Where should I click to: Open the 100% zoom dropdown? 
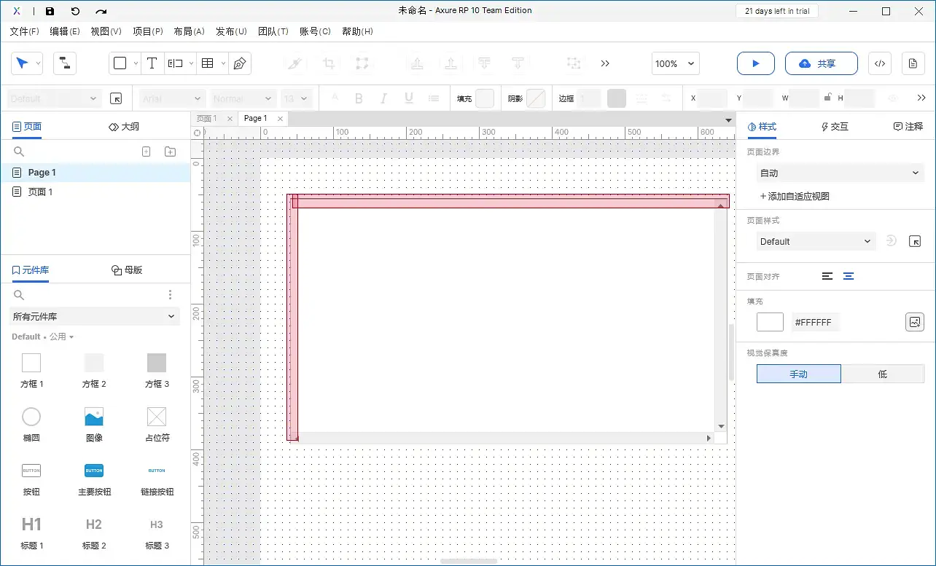675,63
